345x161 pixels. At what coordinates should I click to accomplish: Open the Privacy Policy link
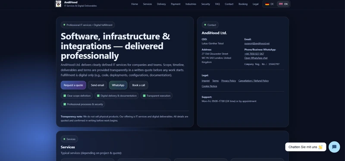click(229, 81)
